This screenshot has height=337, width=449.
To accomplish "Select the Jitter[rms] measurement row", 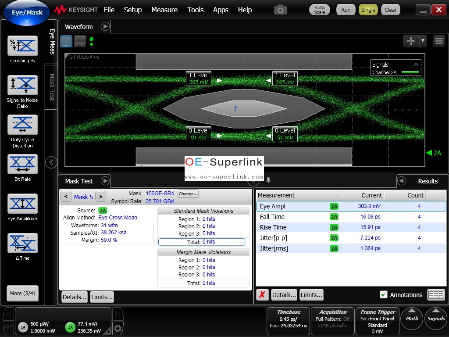I will (x=351, y=248).
